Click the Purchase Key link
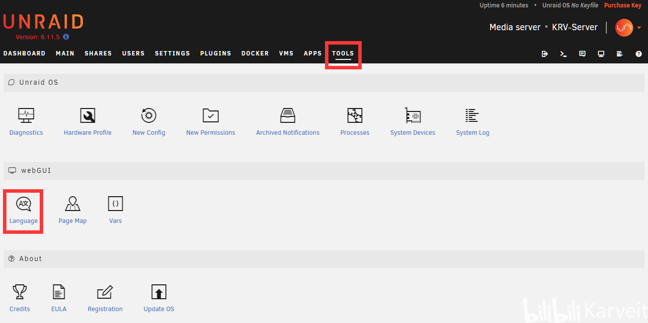The height and width of the screenshot is (323, 648). click(623, 5)
